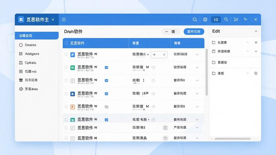
Task: Tick the checkbox of the green icon row
Action: click(x=66, y=68)
